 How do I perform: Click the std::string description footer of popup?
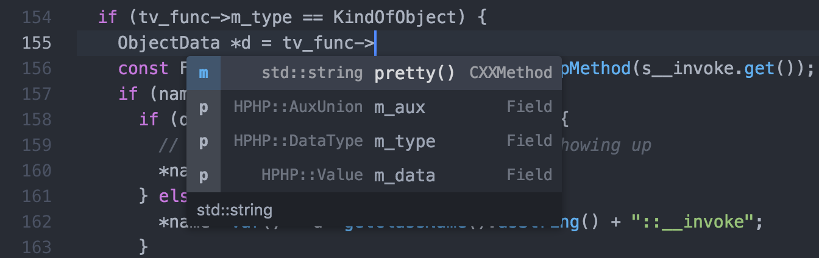374,211
